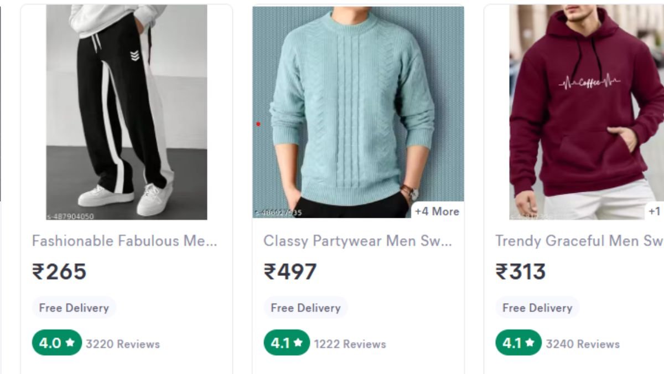Click Free Delivery tag under ₹497

(x=305, y=308)
